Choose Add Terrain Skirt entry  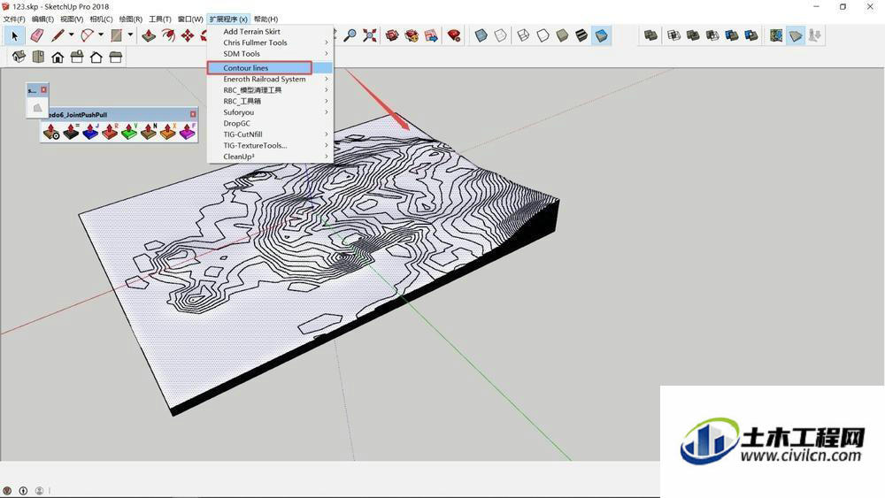tap(270, 32)
